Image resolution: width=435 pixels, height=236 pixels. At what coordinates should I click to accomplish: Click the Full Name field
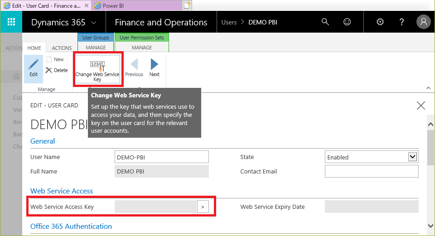coord(161,171)
